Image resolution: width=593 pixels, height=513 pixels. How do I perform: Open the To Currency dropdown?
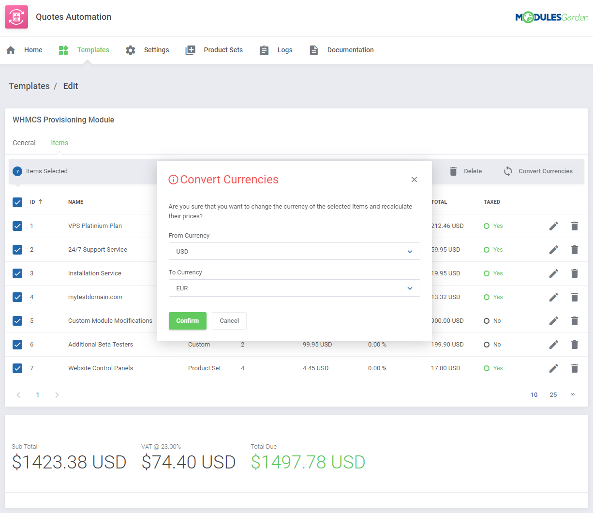point(294,287)
